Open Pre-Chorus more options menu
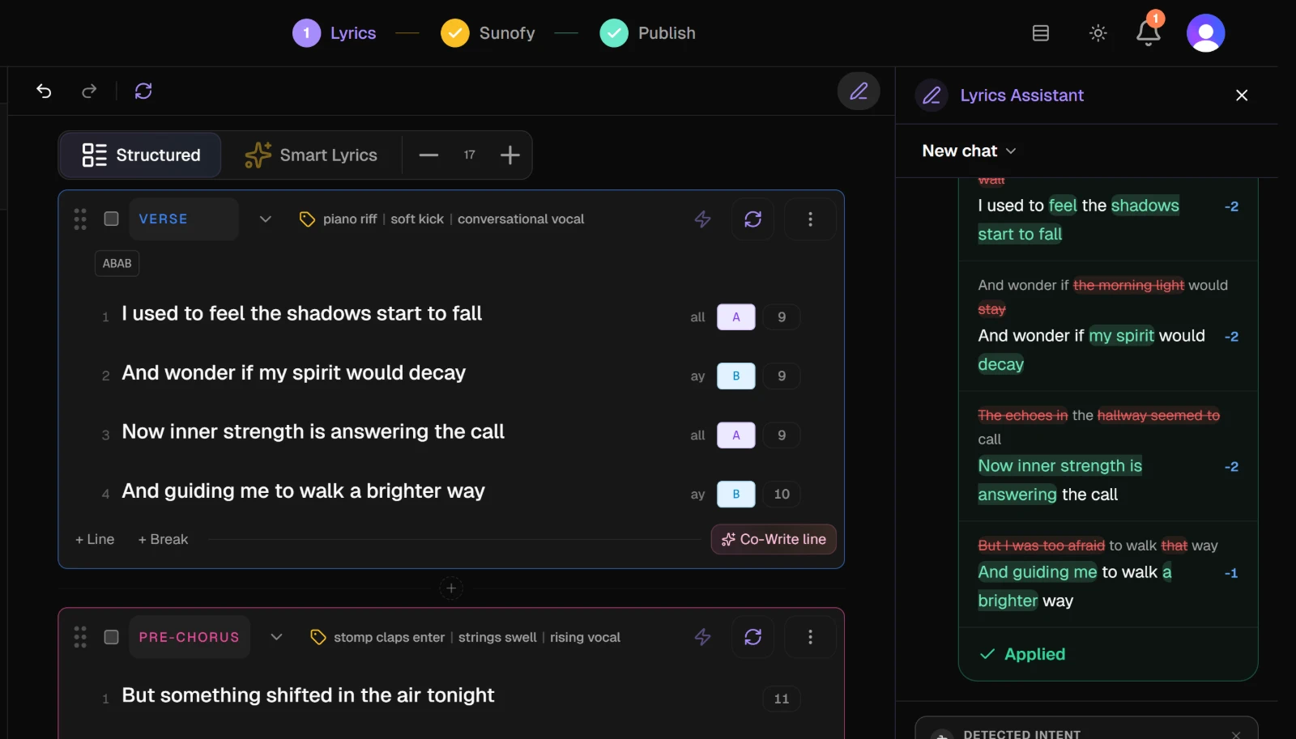This screenshot has height=739, width=1296. click(810, 637)
